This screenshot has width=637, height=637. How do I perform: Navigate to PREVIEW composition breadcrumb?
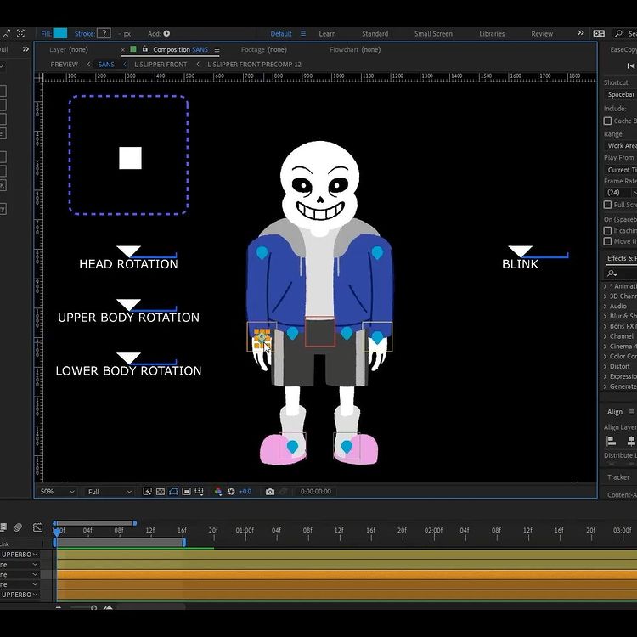tap(65, 65)
